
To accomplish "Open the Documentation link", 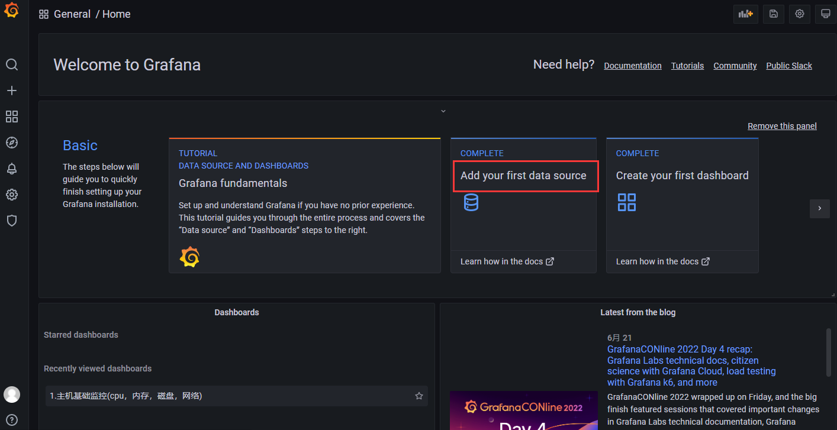I will (633, 66).
